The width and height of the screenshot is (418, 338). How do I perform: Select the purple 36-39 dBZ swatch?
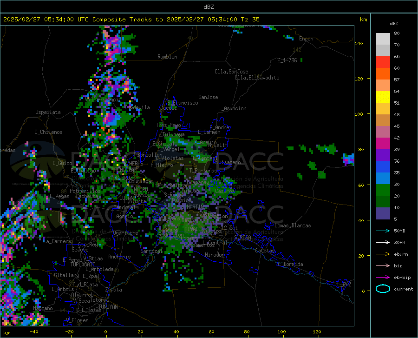pos(383,155)
